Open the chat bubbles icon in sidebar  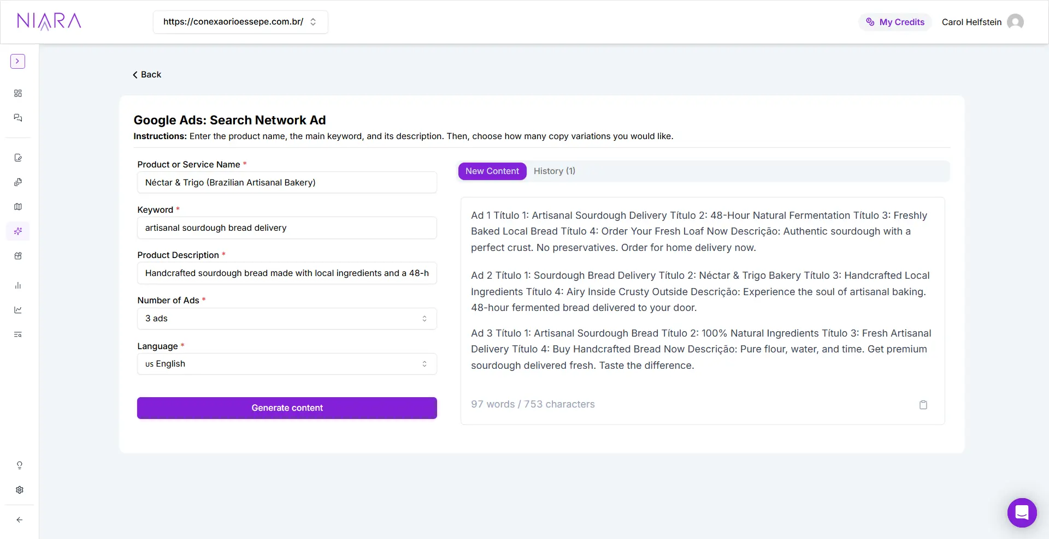point(18,118)
